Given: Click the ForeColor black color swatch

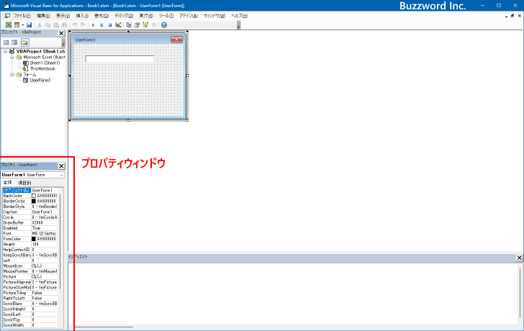Looking at the screenshot, I should click(33, 239).
